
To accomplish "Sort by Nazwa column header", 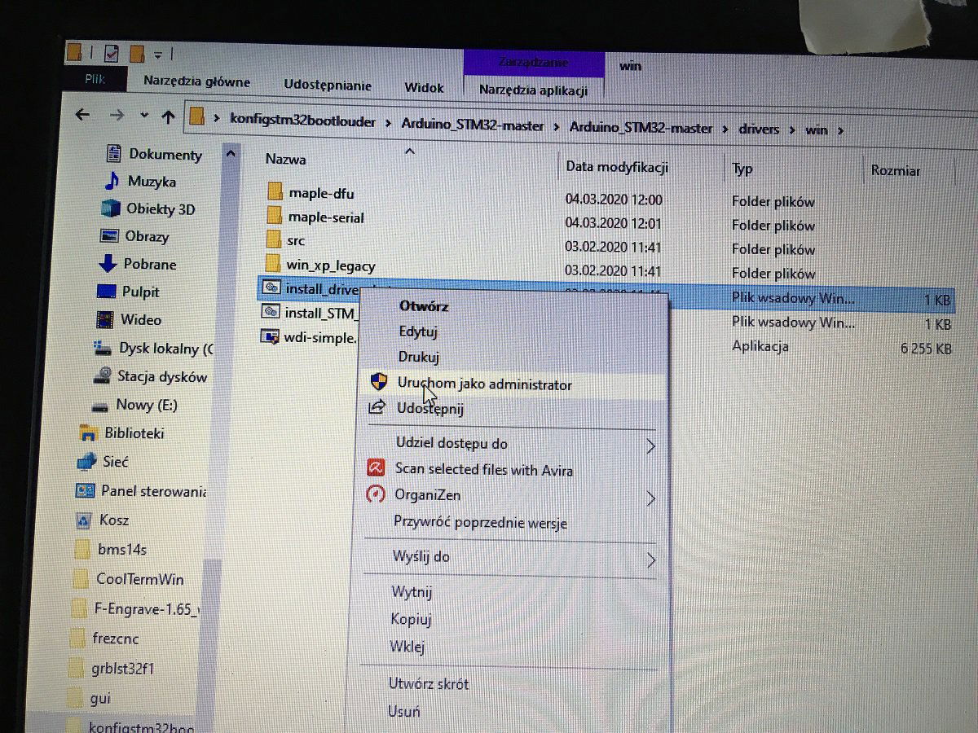I will (x=286, y=159).
